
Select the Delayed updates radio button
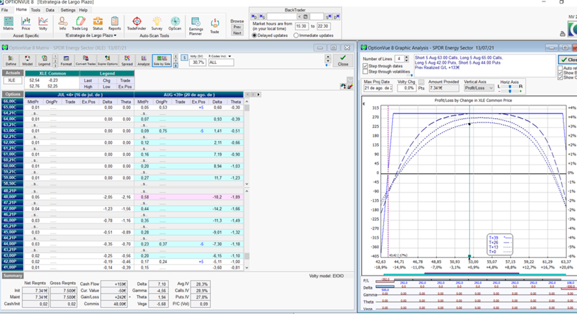(x=254, y=36)
